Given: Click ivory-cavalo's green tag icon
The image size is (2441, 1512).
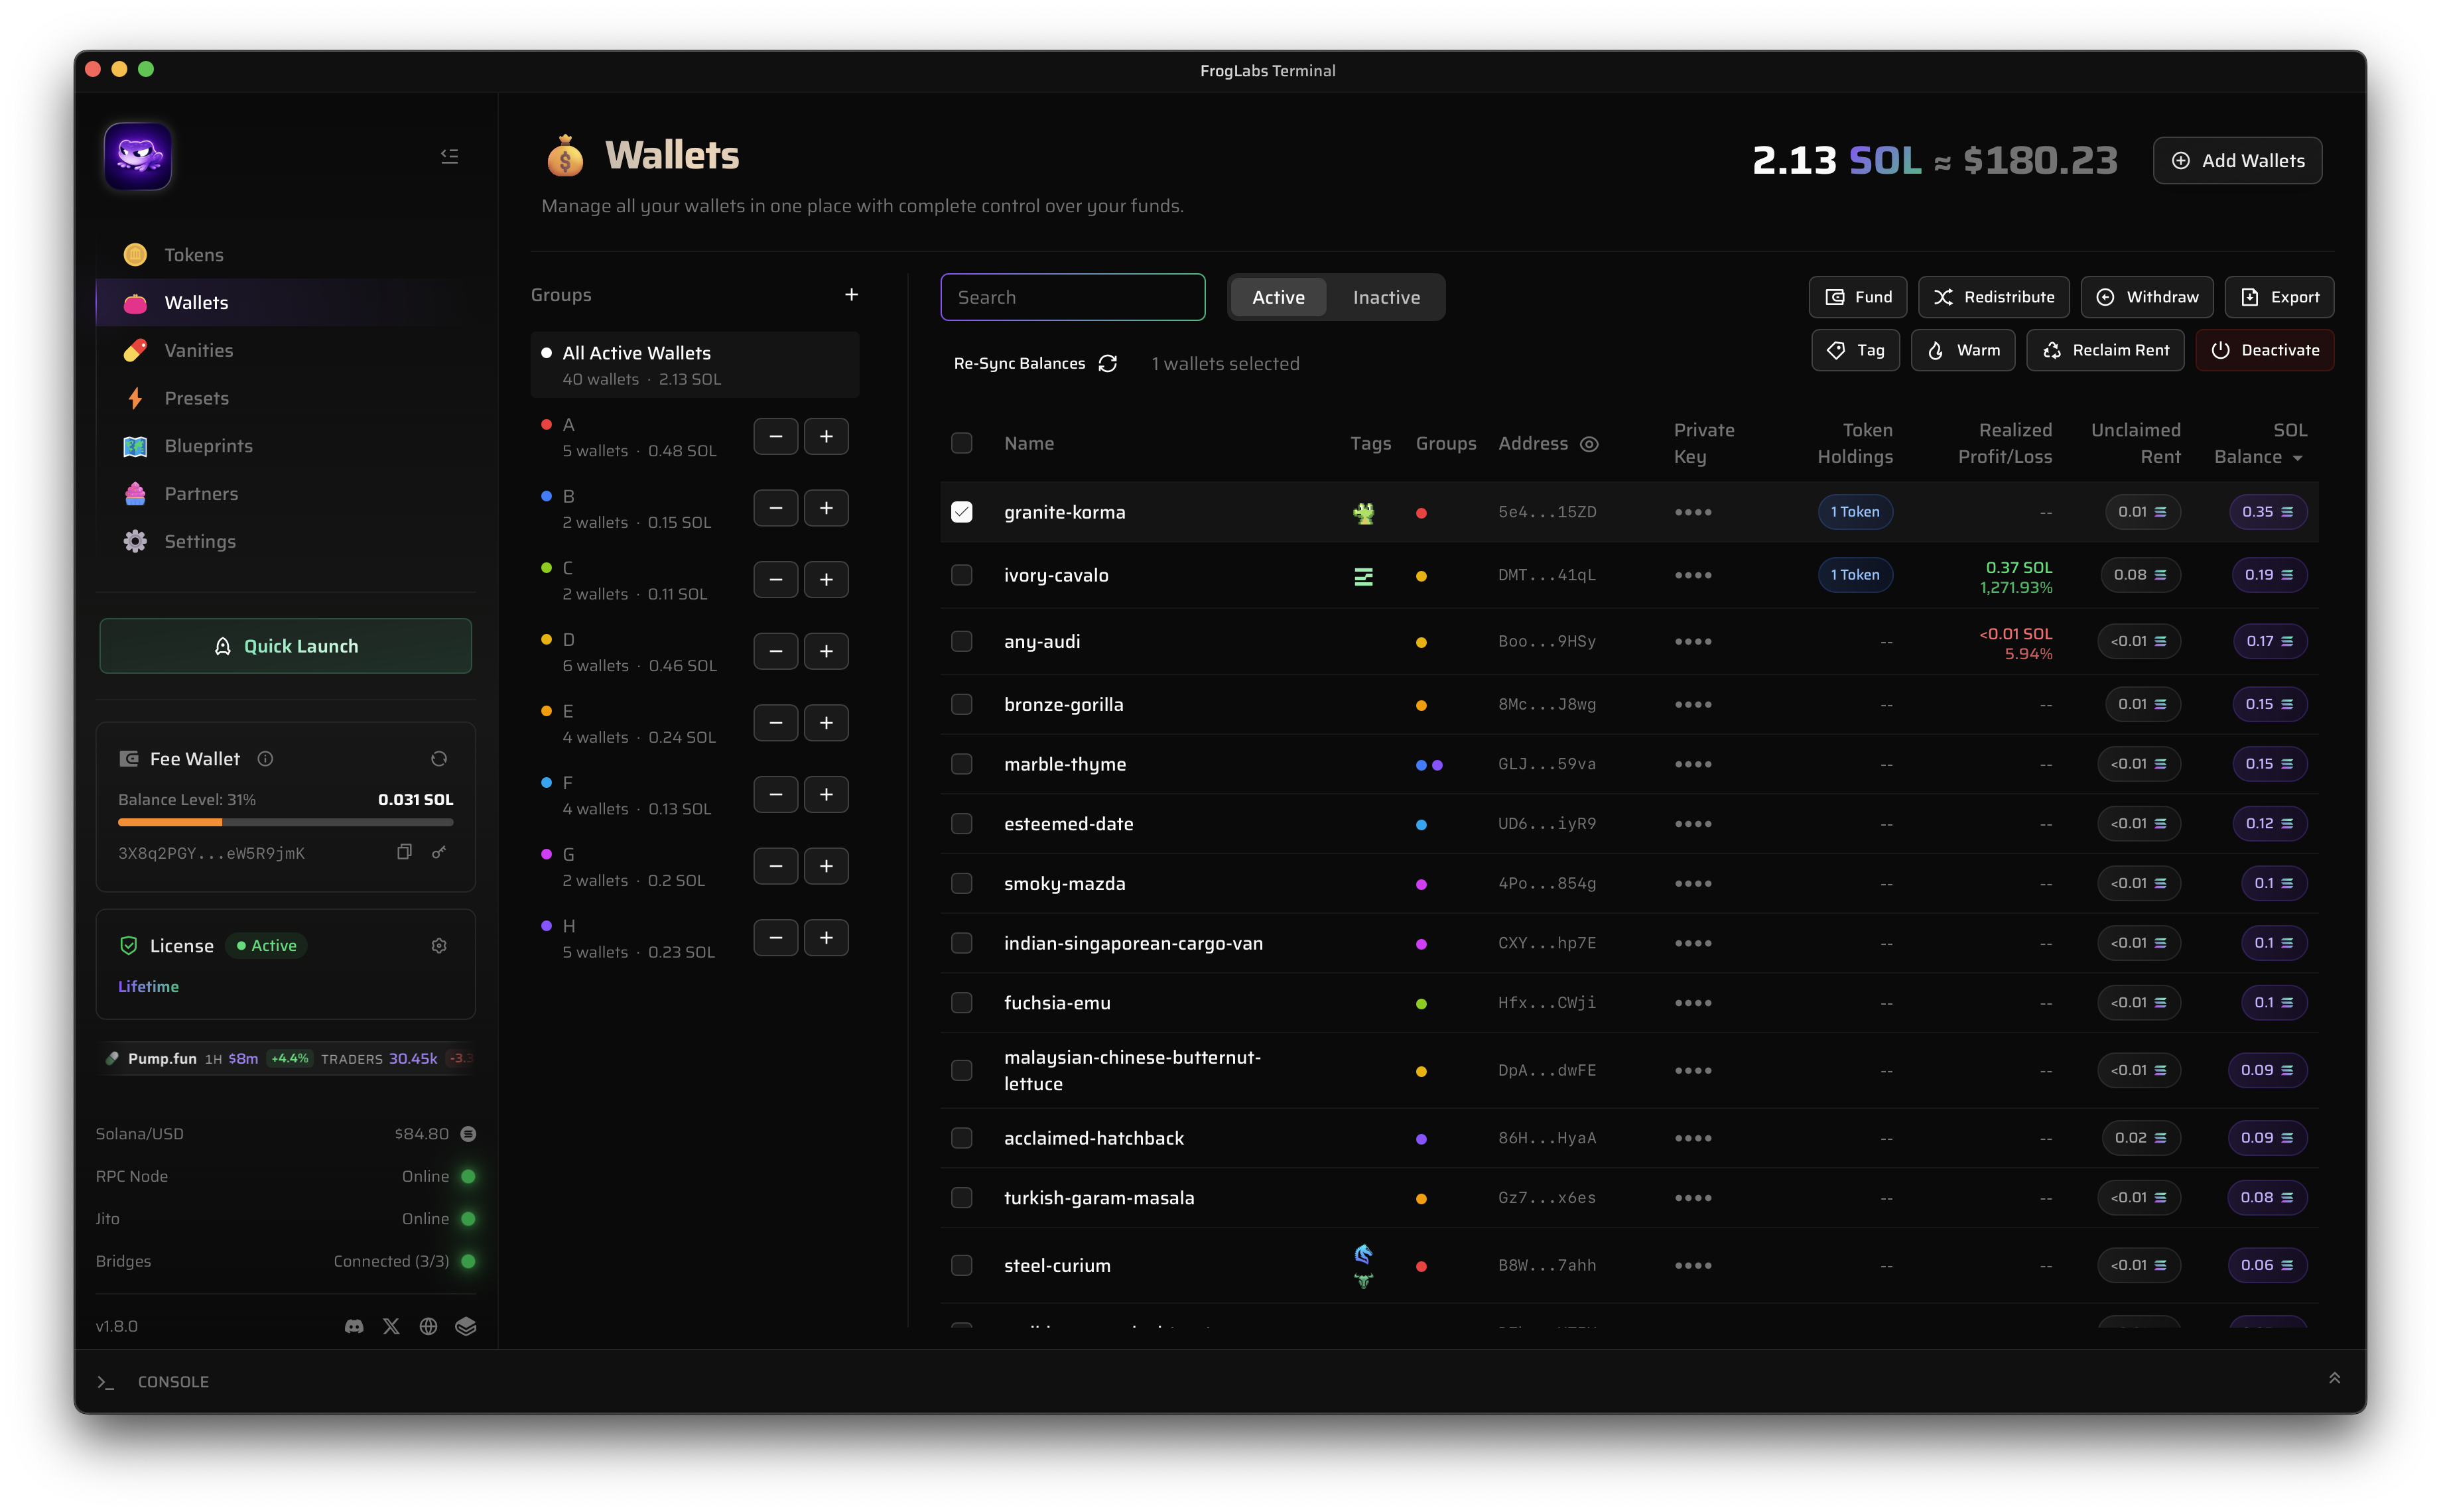Looking at the screenshot, I should pyautogui.click(x=1363, y=576).
